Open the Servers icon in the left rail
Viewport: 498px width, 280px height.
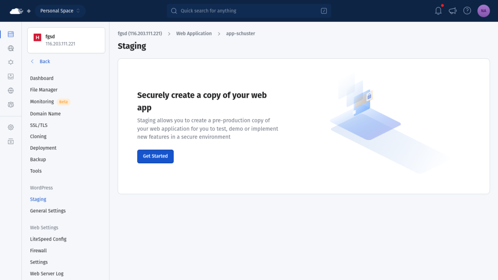[11, 34]
